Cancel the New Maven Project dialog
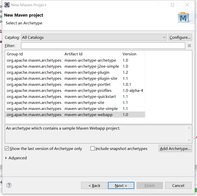 tap(178, 185)
